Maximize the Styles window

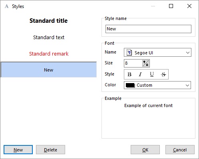point(171,6)
